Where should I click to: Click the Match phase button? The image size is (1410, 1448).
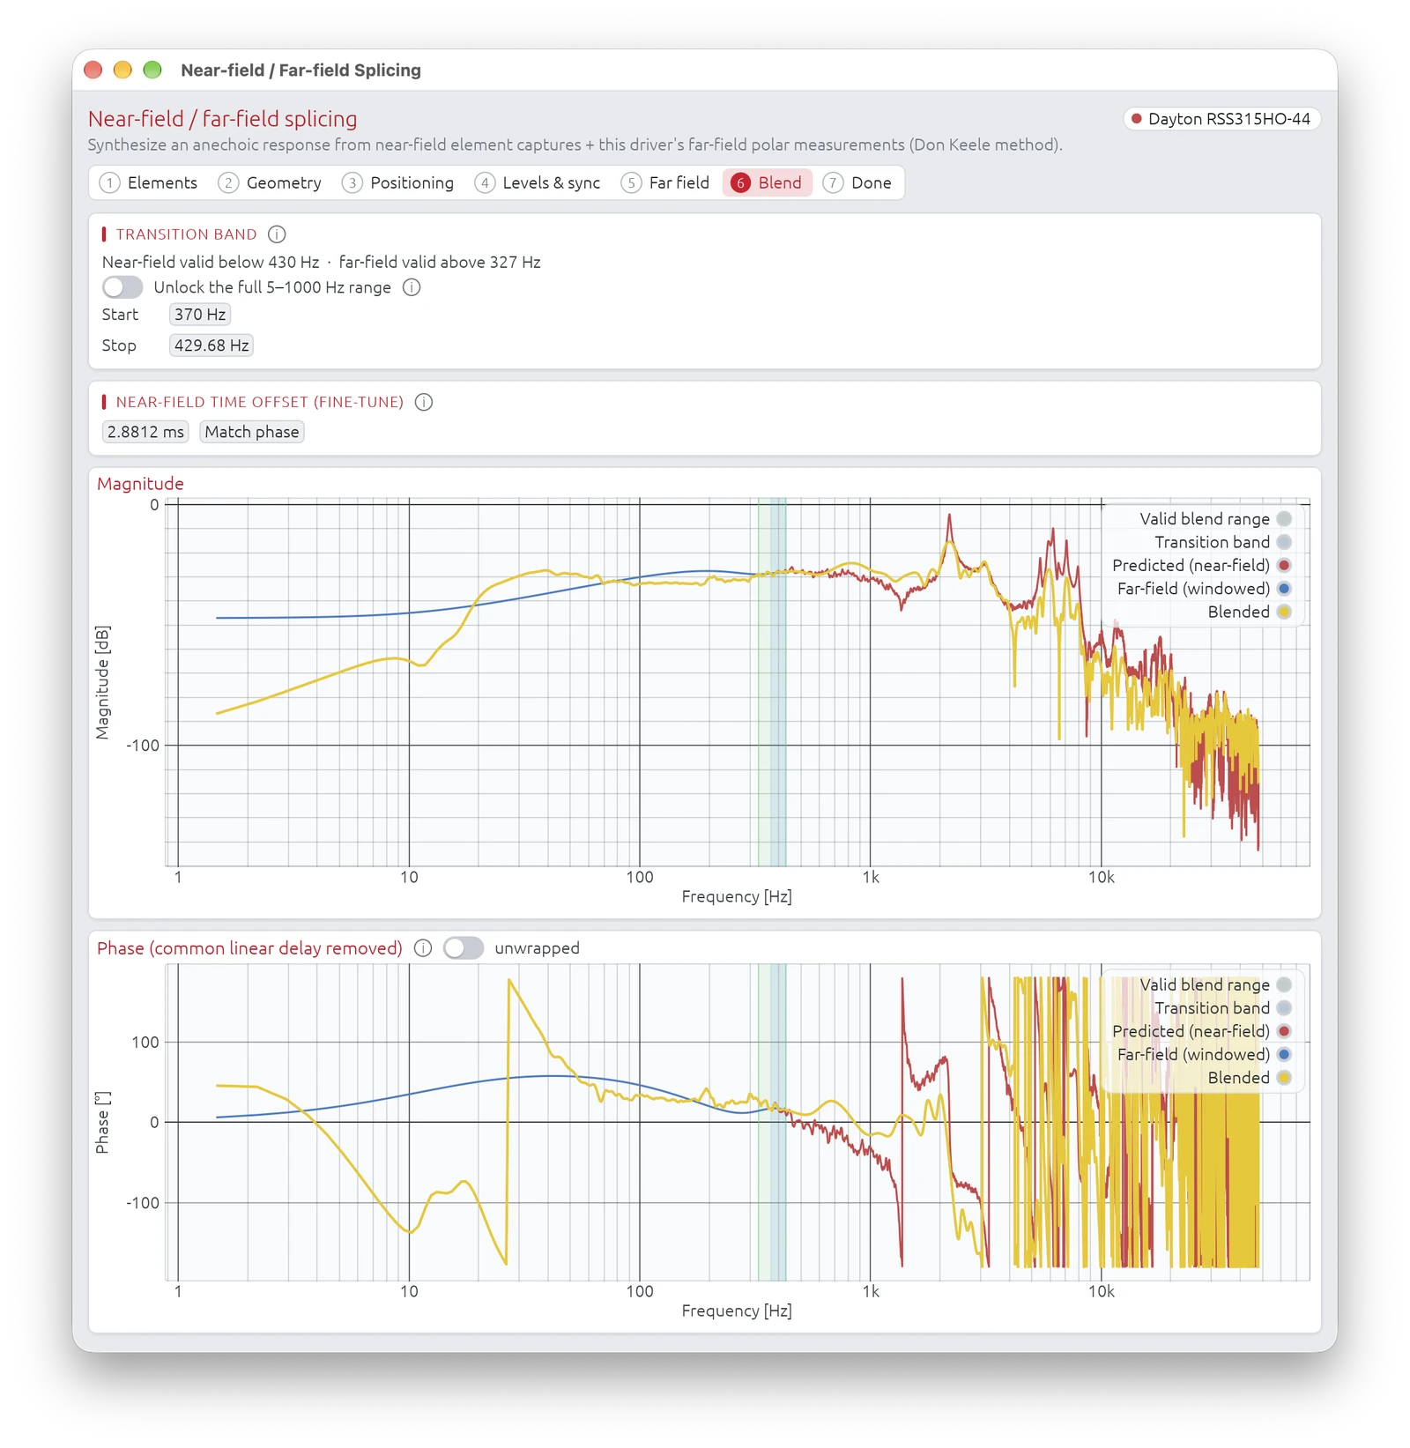[252, 432]
